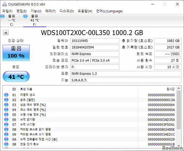Click the standard field NVM Express 1.3
This screenshot has width=184, height=151.
click(126, 74)
